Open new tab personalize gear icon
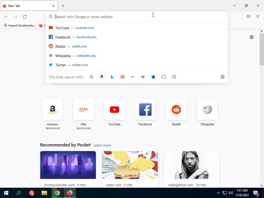264x198 pixels. 252,37
